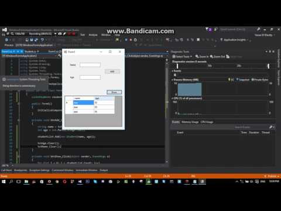Open the notifications flag icon
Screen dimensions: 281x211
(x=207, y=29)
